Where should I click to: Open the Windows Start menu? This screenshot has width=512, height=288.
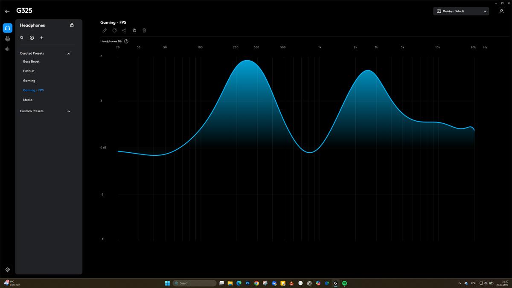click(x=167, y=283)
